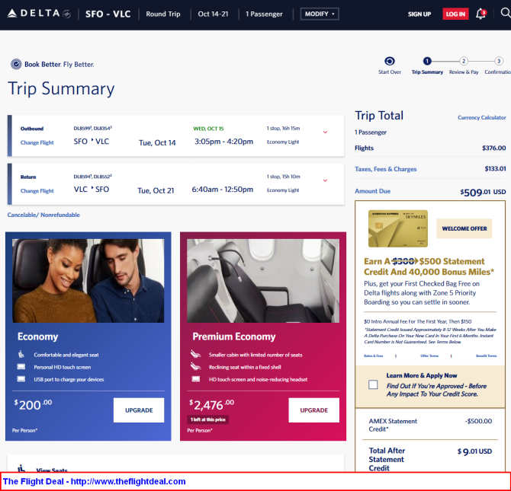Image resolution: width=511 pixels, height=491 pixels.
Task: Click Economy USB port icon
Action: coord(21,379)
